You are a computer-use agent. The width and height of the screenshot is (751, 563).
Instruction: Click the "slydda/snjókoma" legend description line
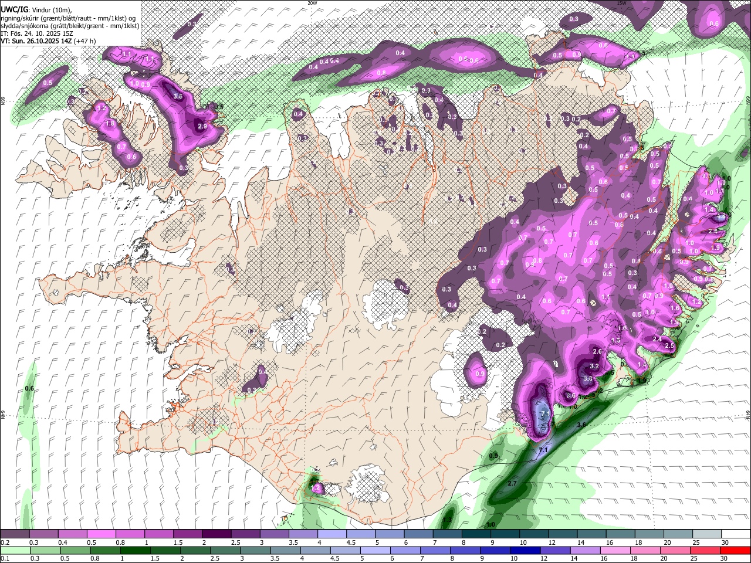70,26
